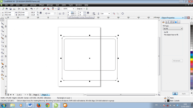Select the Fill bucket tool
The height and width of the screenshot is (108, 193).
2,75
